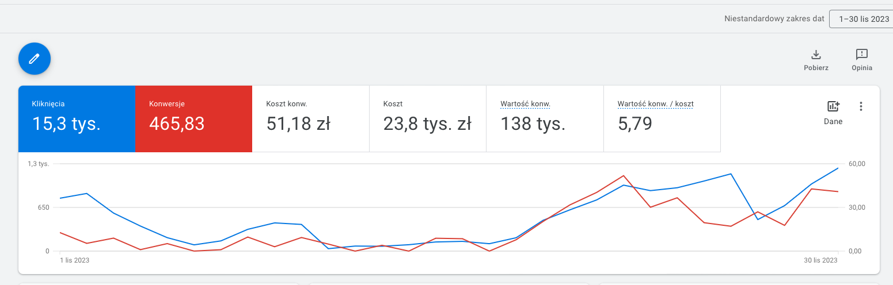Screen dimensions: 893x285
Task: Click the Koszt 23,8 tys. zł card
Action: tap(427, 119)
